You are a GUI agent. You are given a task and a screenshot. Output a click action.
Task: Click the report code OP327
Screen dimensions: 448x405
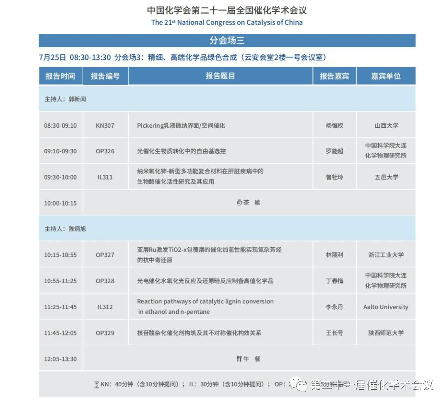pyautogui.click(x=105, y=255)
